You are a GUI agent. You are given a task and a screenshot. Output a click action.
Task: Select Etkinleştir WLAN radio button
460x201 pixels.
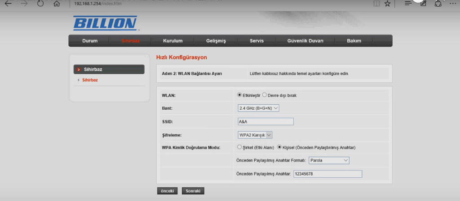[x=239, y=95]
